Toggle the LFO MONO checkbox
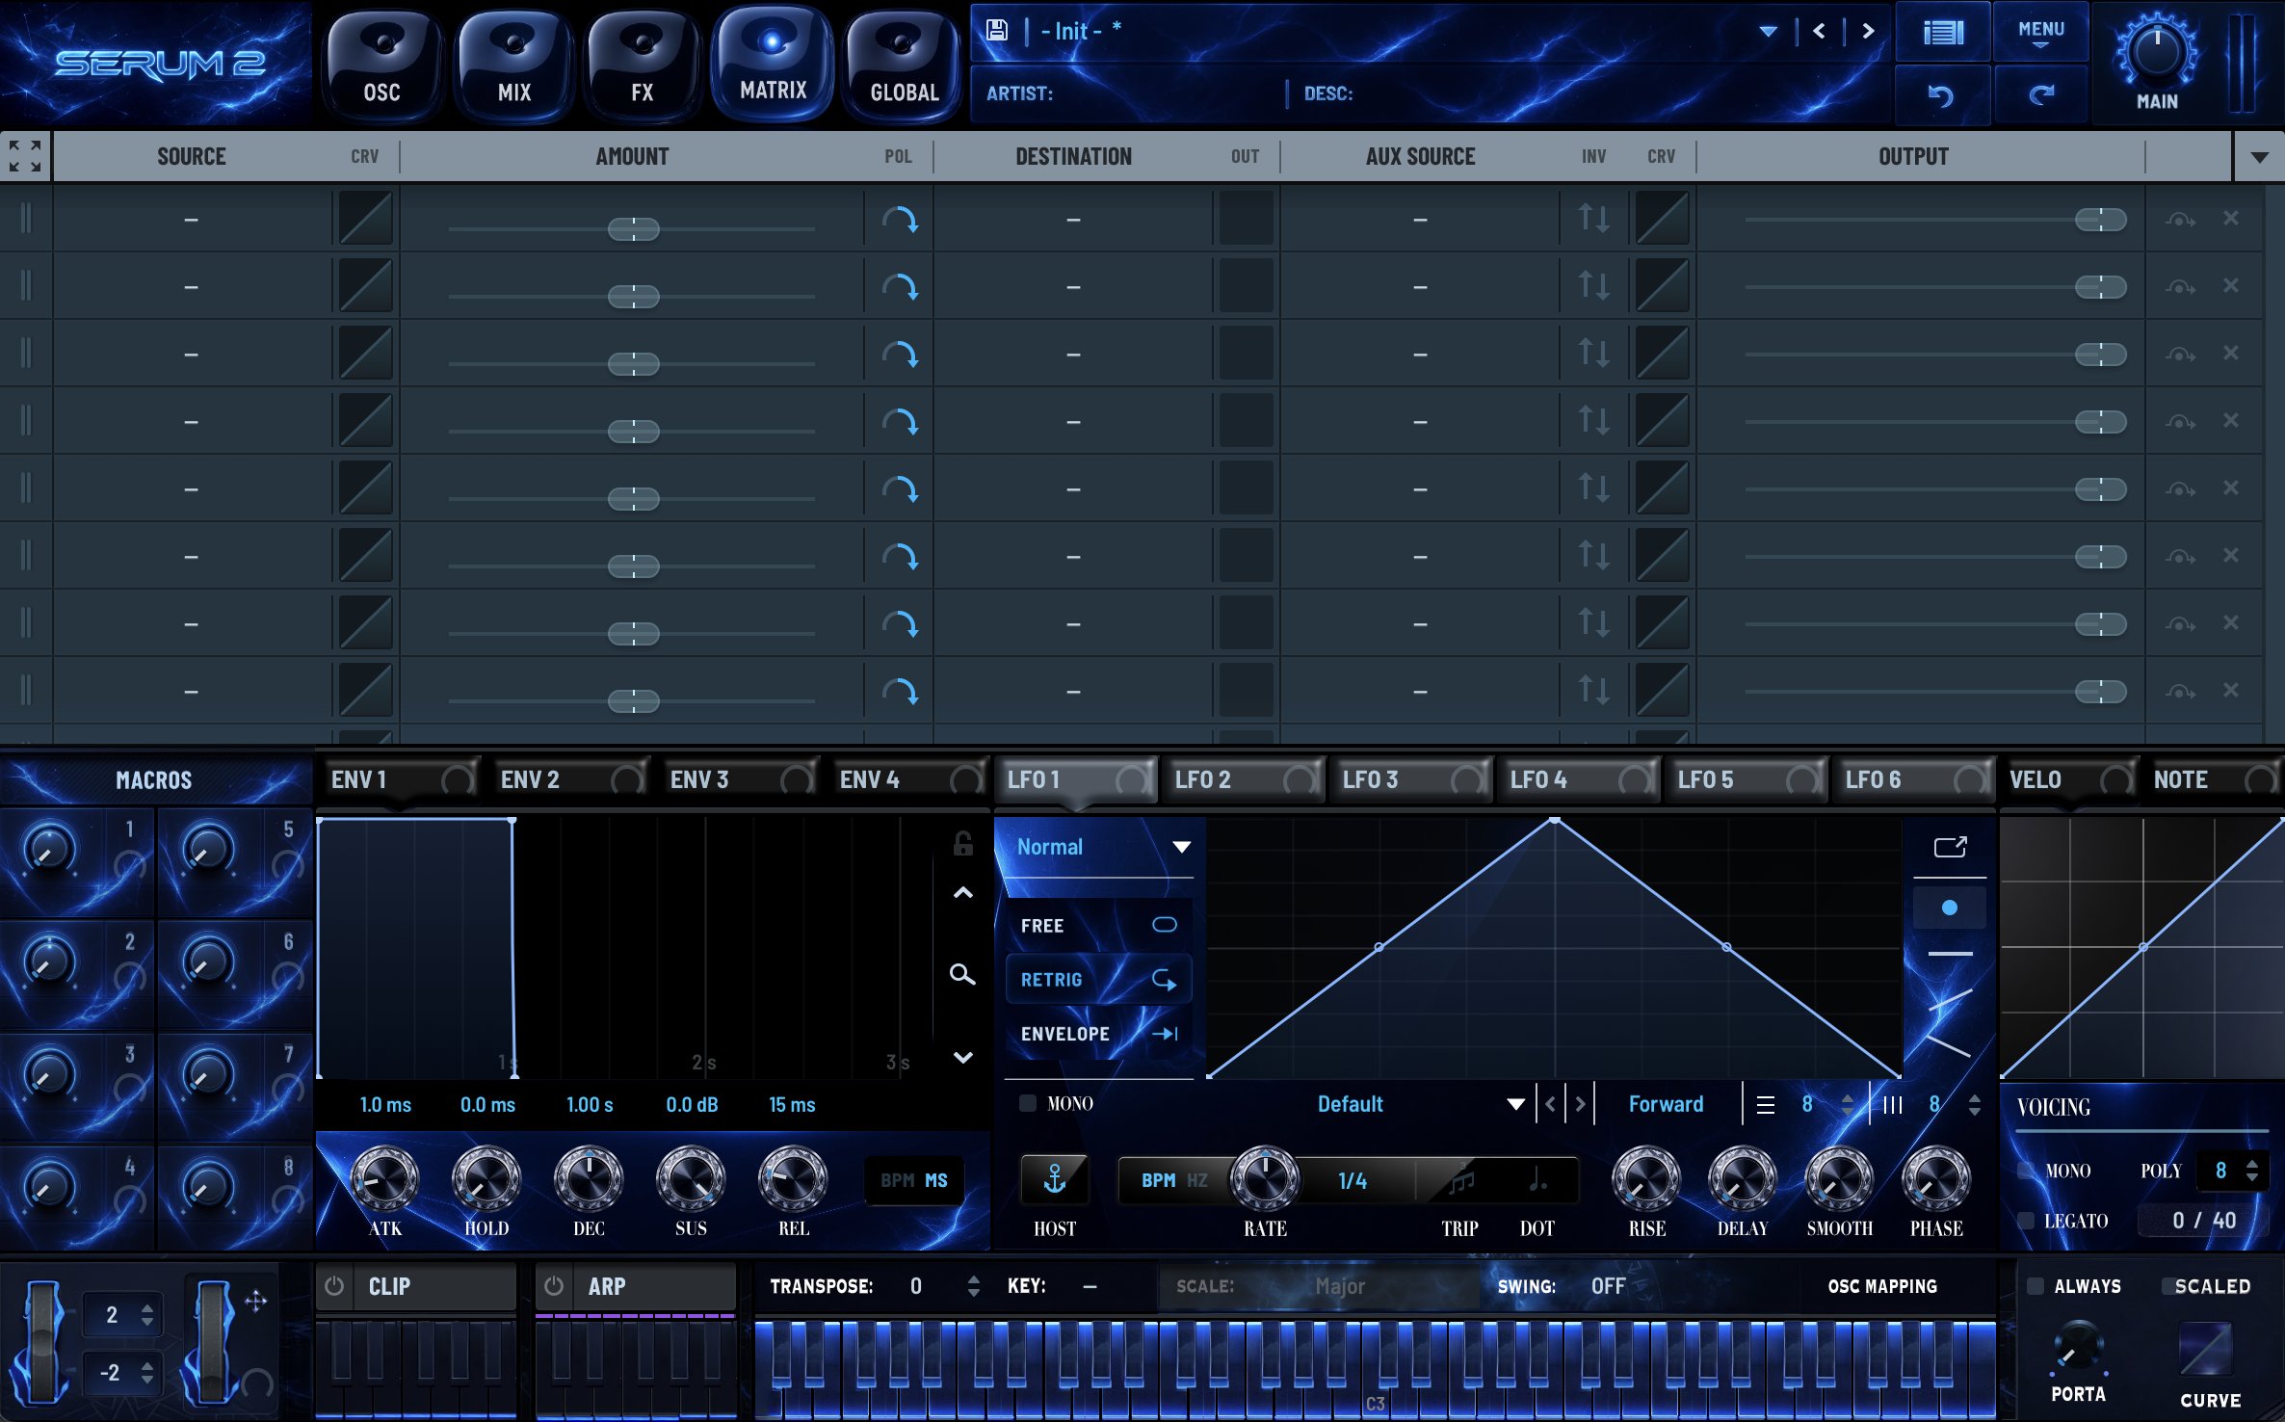2285x1422 pixels. coord(1028,1103)
